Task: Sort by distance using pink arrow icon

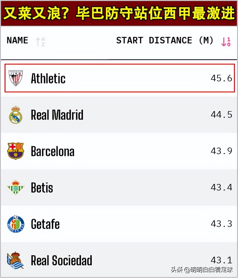Action: (x=226, y=41)
